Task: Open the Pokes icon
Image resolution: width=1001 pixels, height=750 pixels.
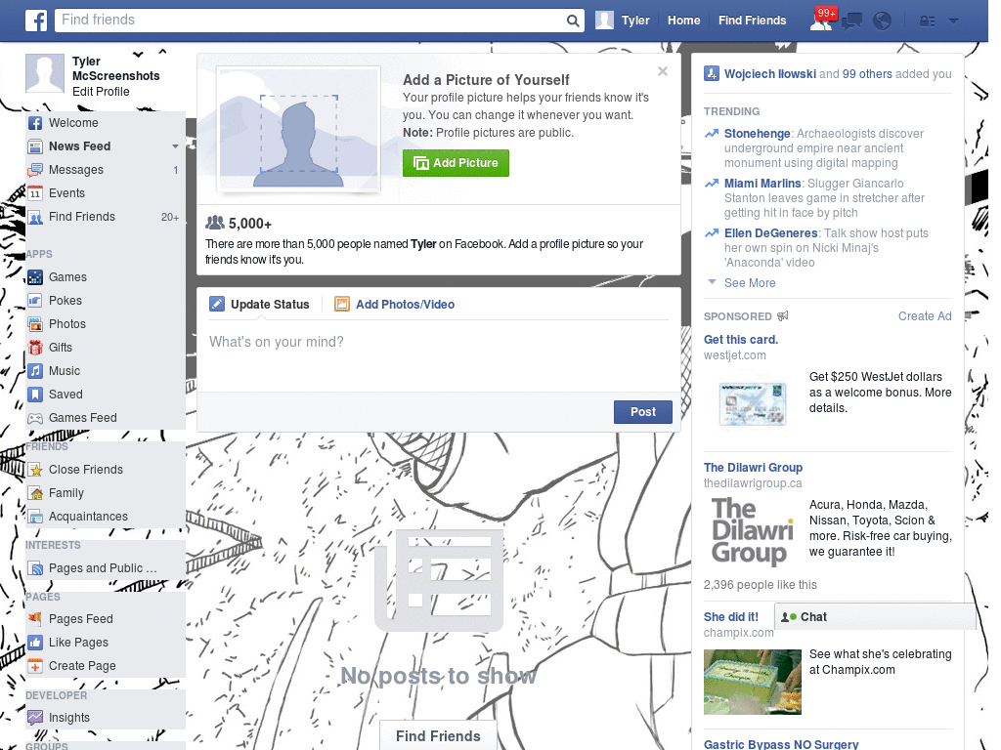Action: coord(35,301)
